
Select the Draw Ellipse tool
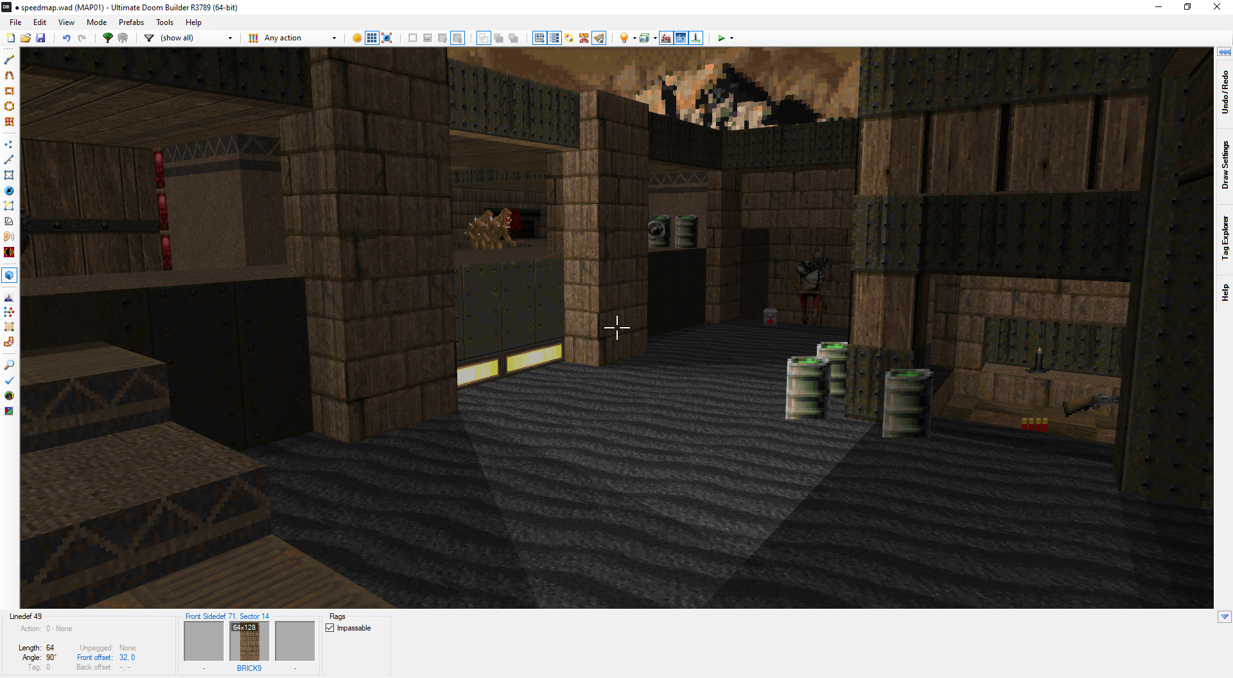click(x=9, y=106)
